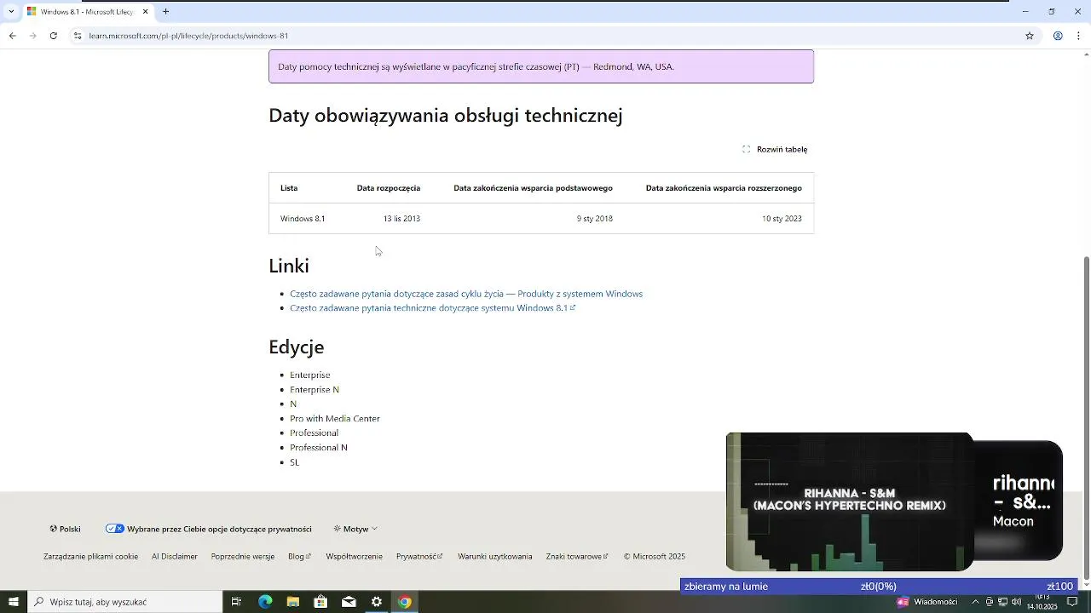Reload the current page
This screenshot has width=1091, height=613.
[x=53, y=36]
